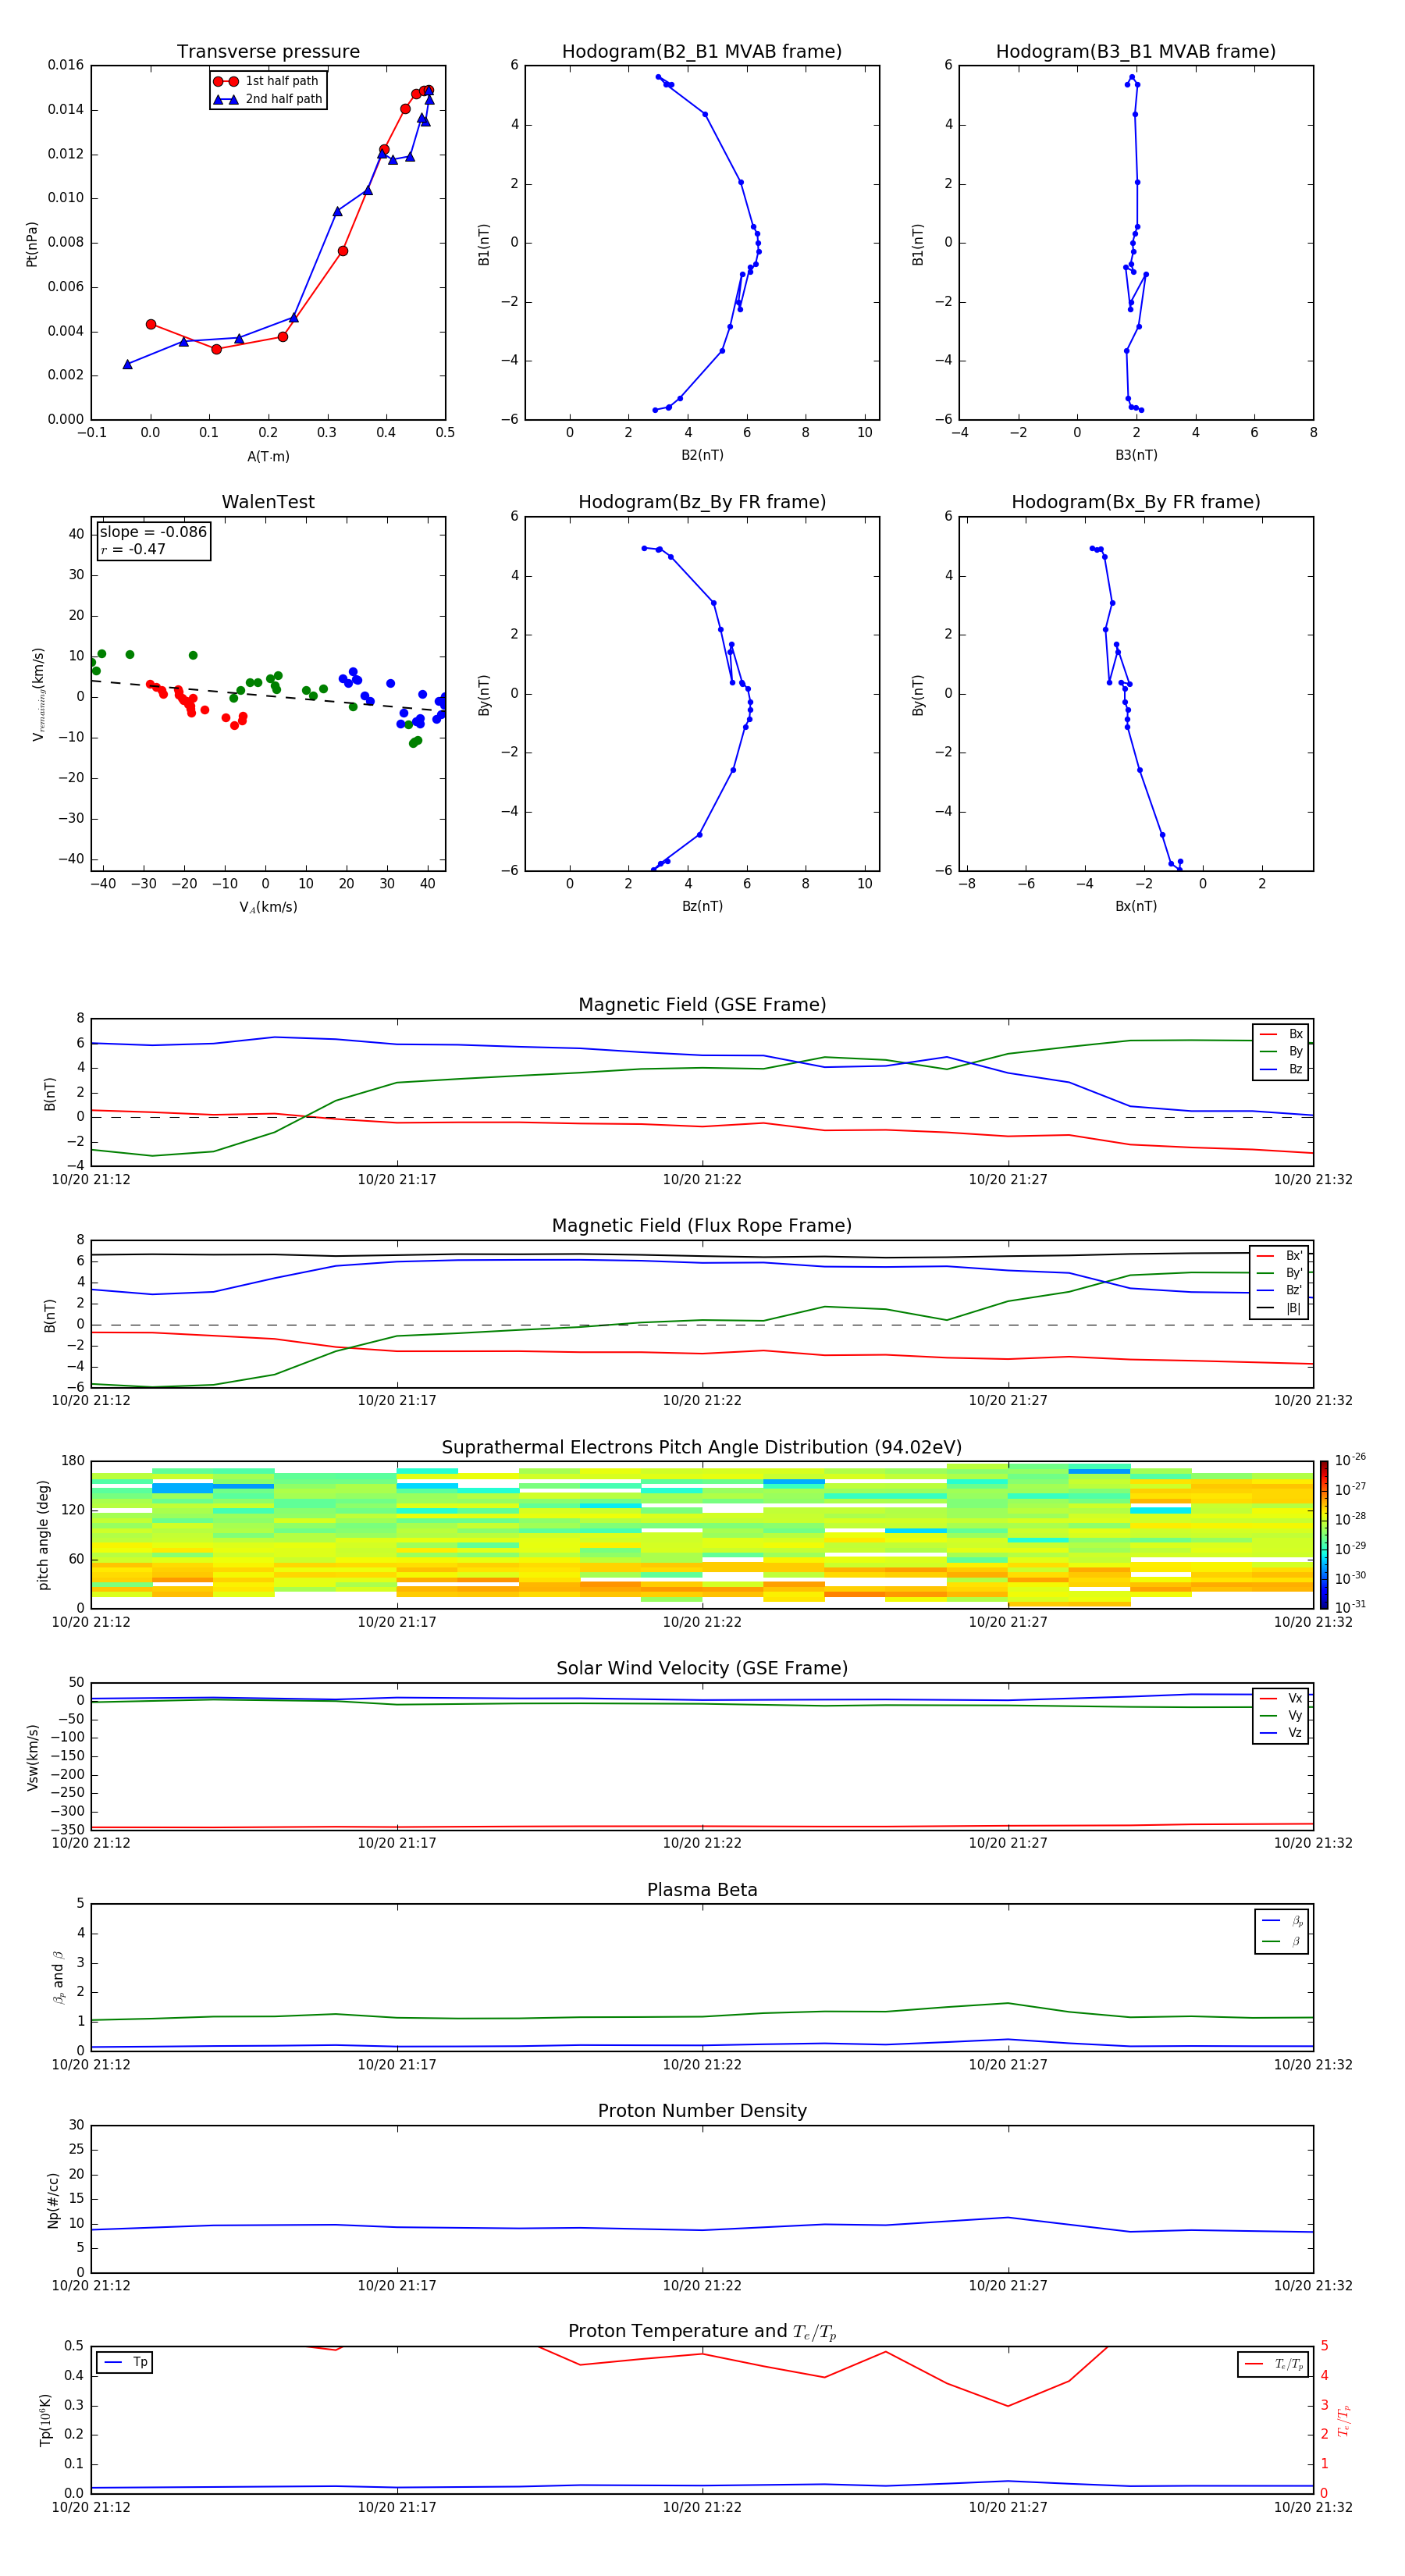The image size is (1405, 2576).
Task: Click the Vx legend entry
Action: pos(1281,1698)
